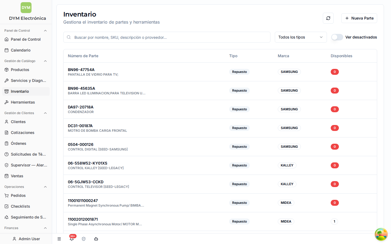Toggle the Ver desactivados switch

coord(337,37)
